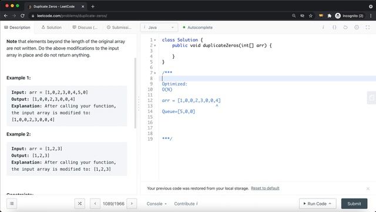Collapse the comment fold arrow on line 7

(x=155, y=73)
